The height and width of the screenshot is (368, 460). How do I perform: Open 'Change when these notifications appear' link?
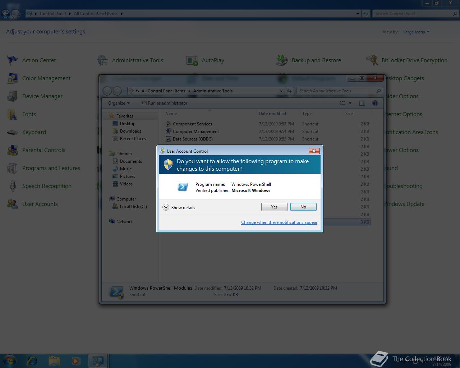coord(279,222)
